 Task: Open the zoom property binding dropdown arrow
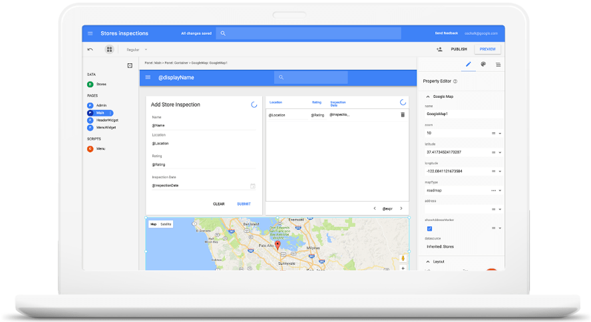click(500, 133)
